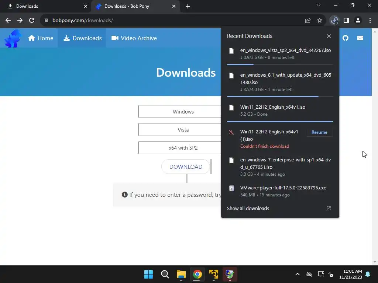Close the first Downloads tab

[x=86, y=6]
